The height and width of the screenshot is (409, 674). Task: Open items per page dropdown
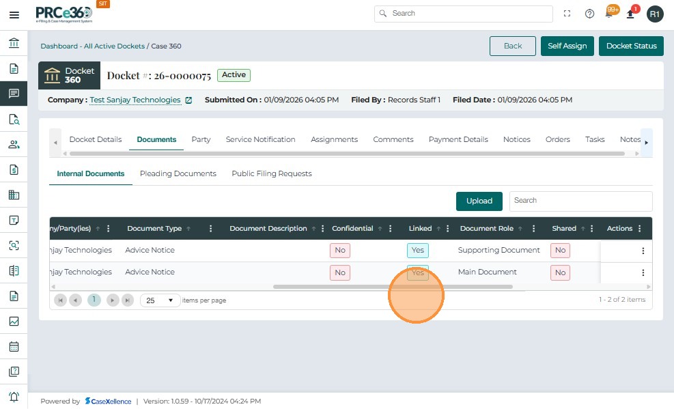(160, 300)
